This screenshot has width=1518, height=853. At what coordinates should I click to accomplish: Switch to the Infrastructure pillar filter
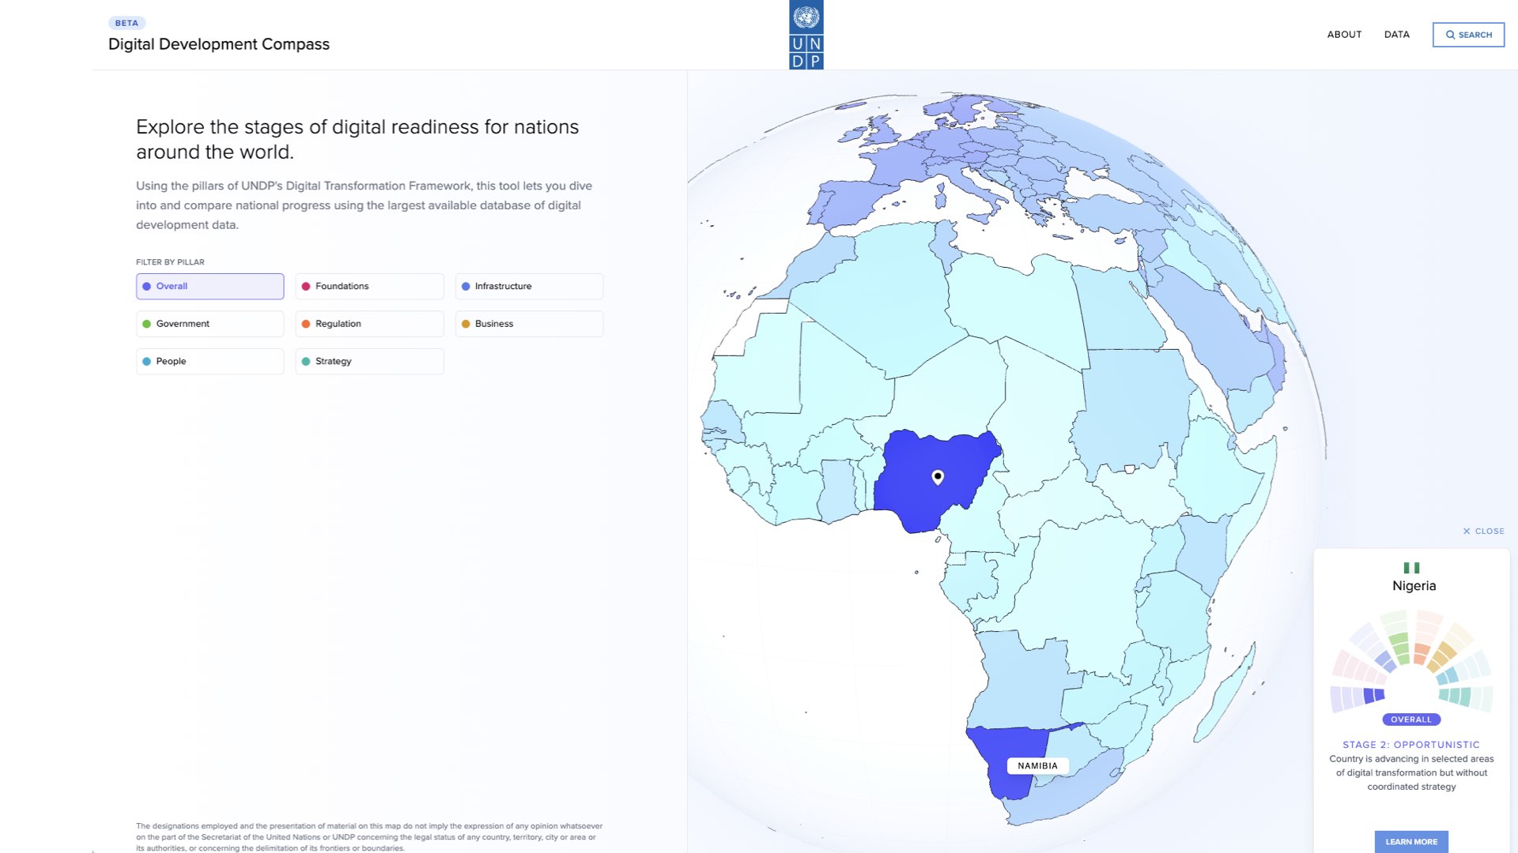528,286
